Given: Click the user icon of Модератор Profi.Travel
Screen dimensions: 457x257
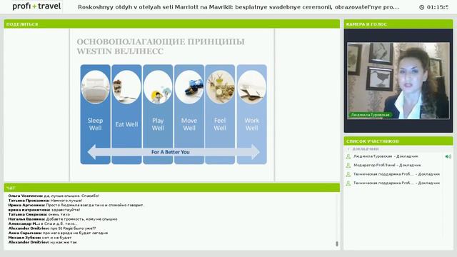Looking at the screenshot, I should pyautogui.click(x=348, y=166).
